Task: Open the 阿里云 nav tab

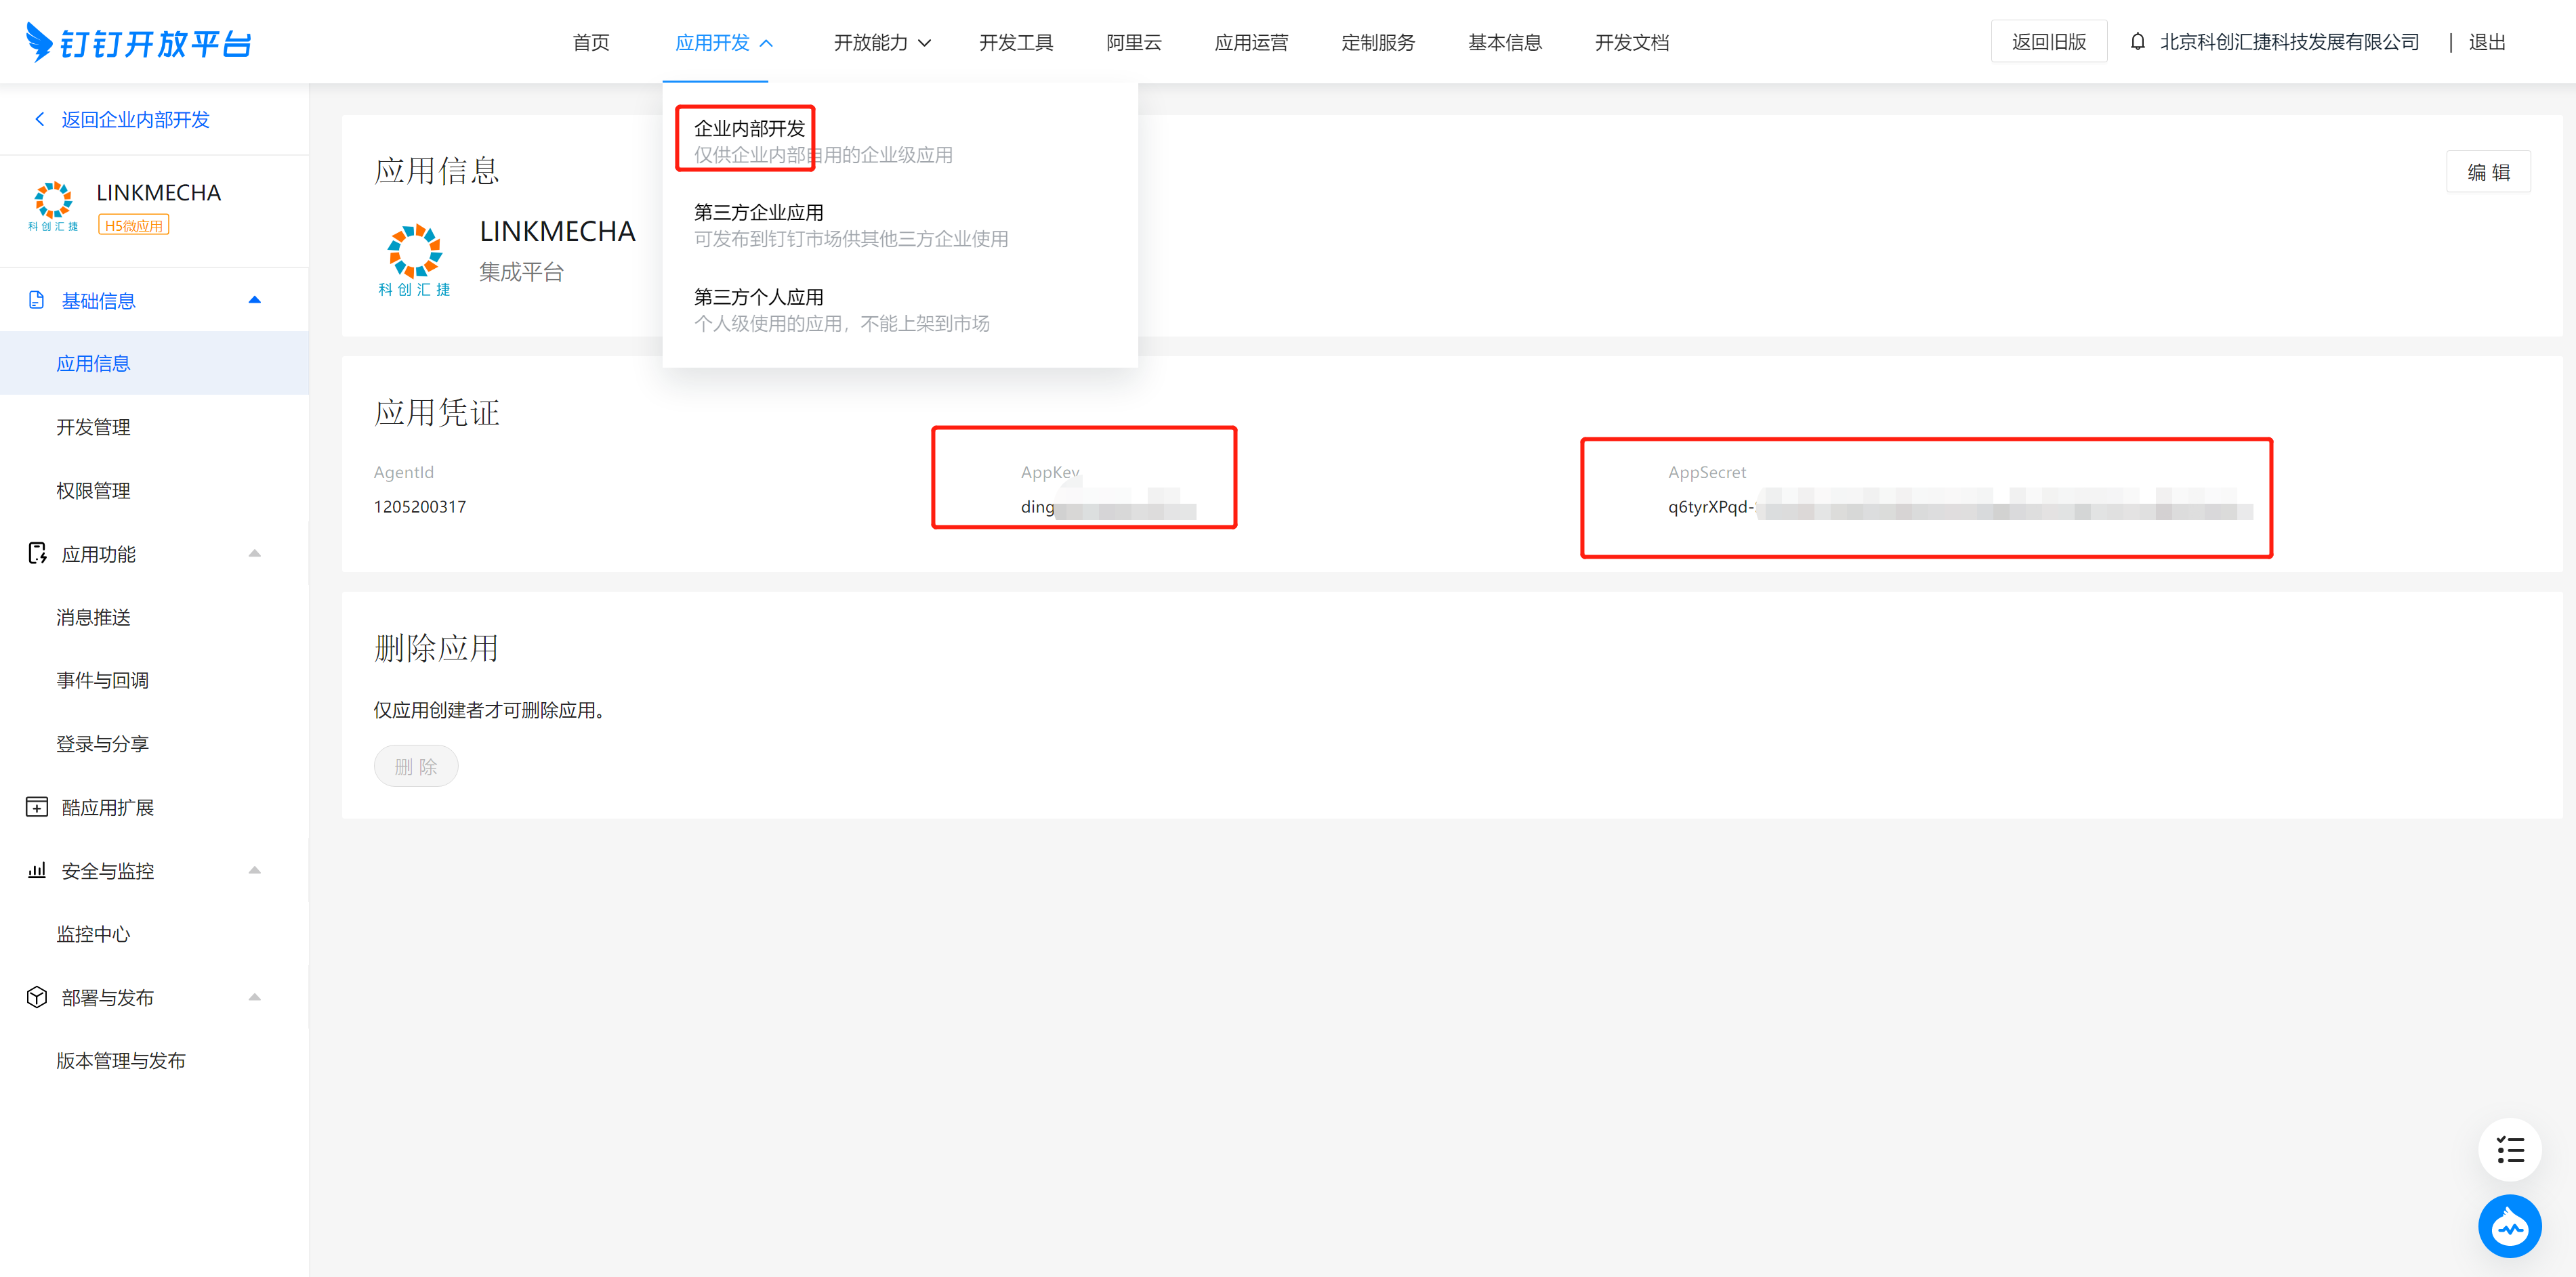Action: (x=1134, y=42)
